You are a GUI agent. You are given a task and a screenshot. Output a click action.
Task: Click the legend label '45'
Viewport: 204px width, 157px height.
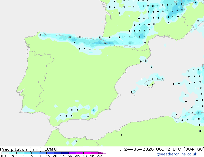92,156
